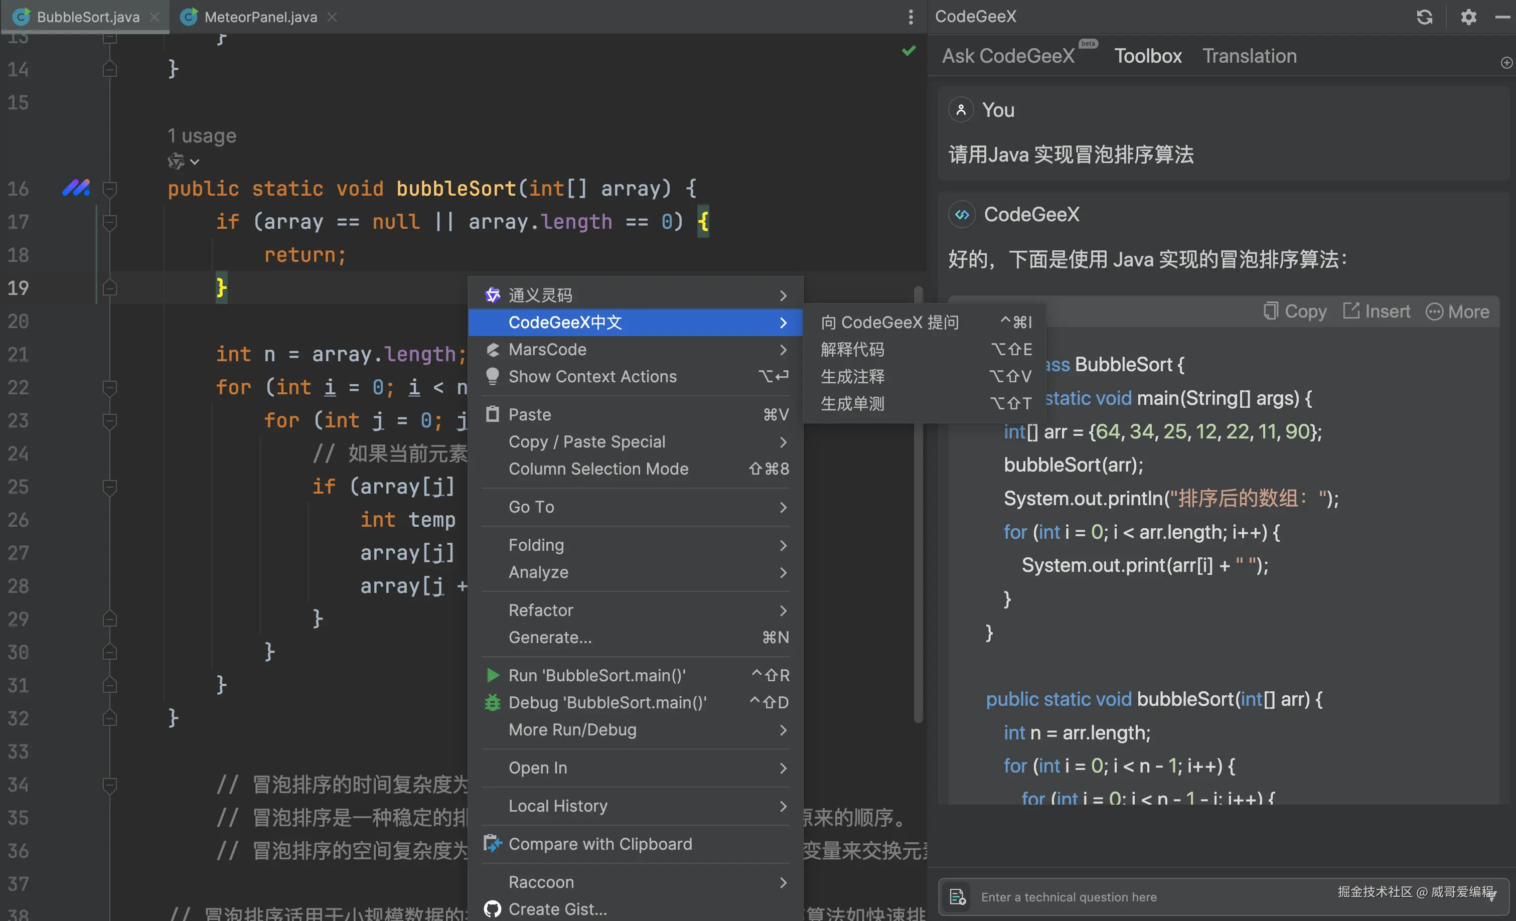
Task: Open the editor tabs overflow menu
Action: [x=911, y=17]
